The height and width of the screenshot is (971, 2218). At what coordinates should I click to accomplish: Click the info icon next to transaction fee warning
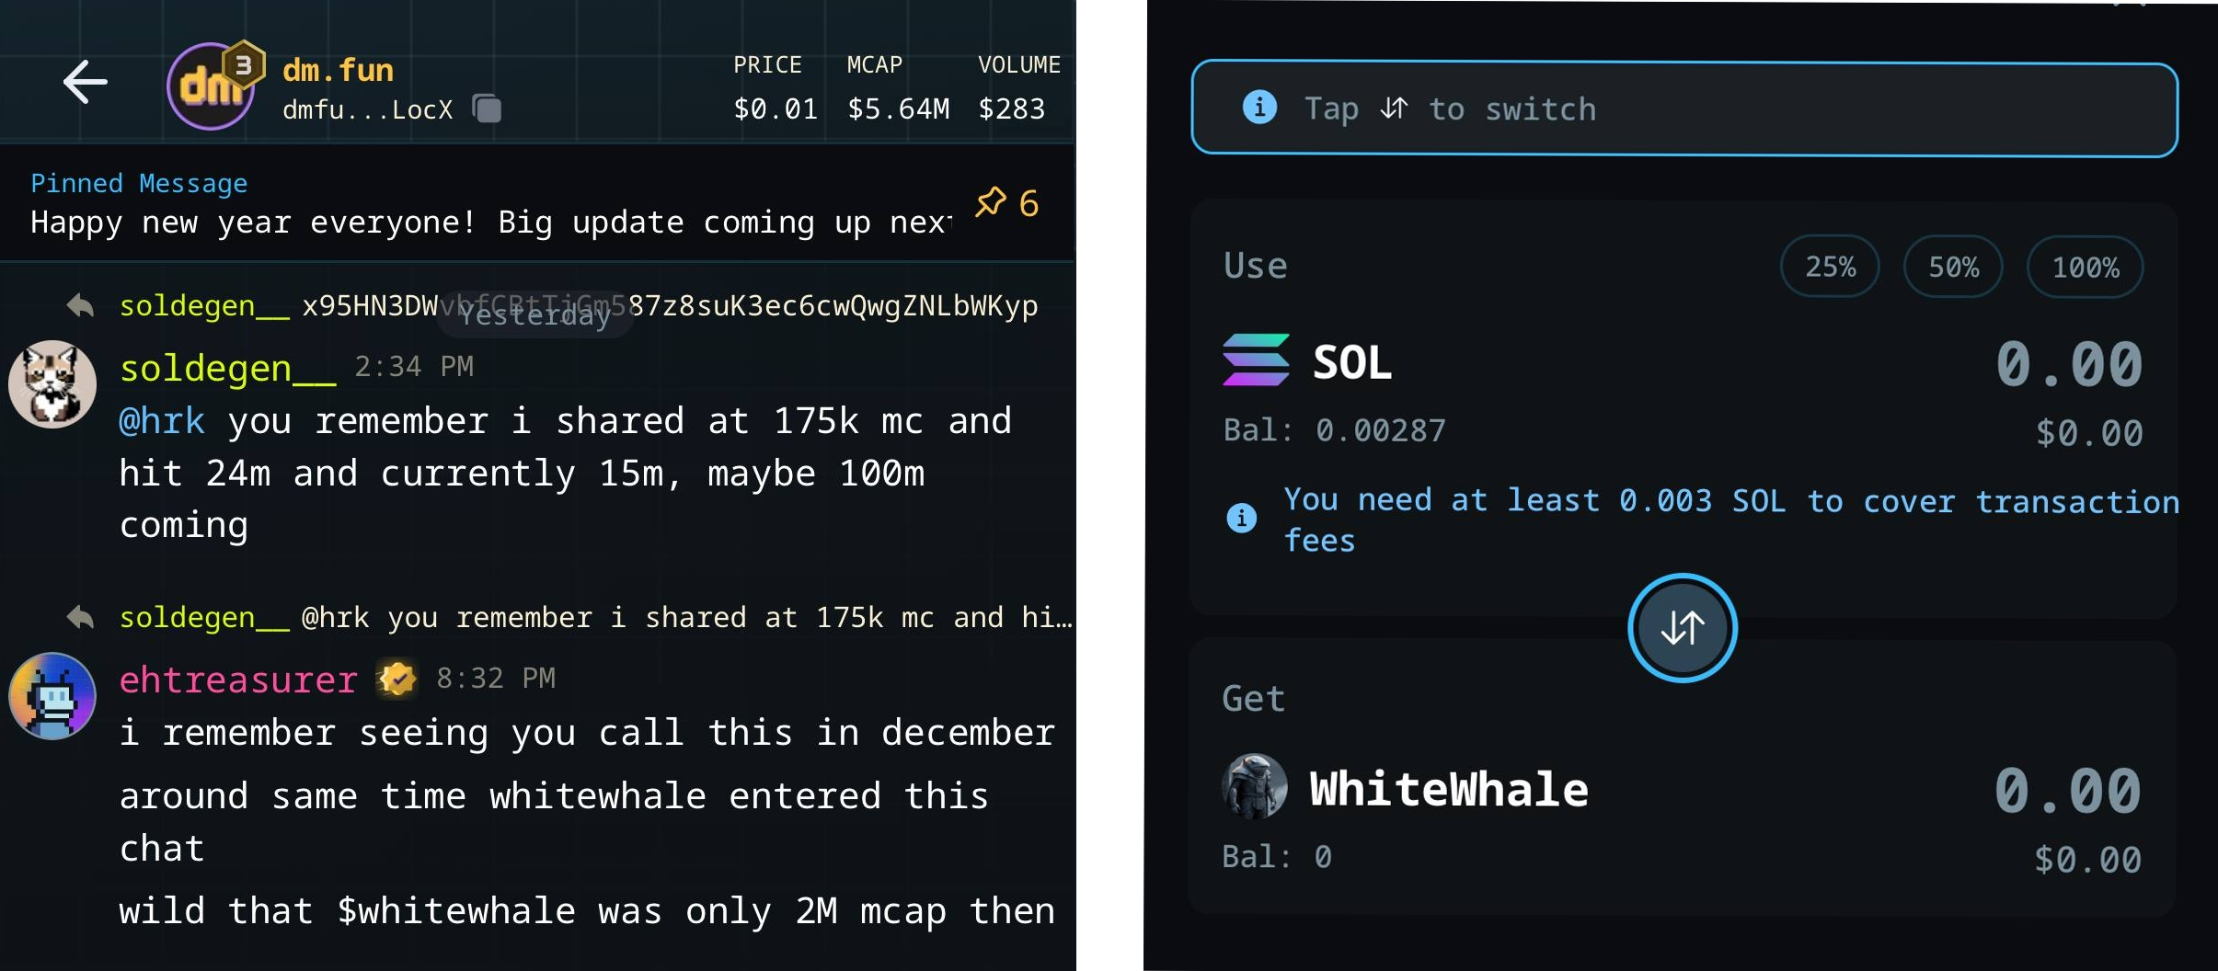[1241, 519]
